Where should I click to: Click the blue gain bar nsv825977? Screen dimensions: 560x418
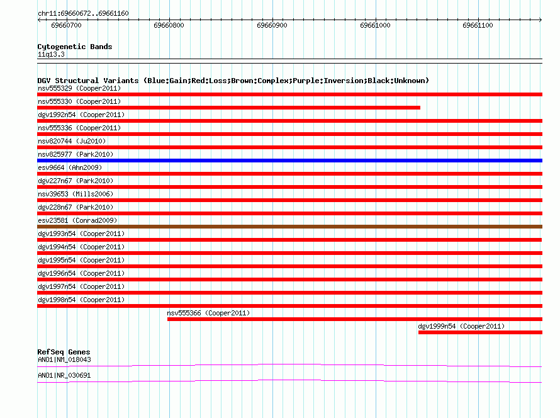tap(289, 161)
